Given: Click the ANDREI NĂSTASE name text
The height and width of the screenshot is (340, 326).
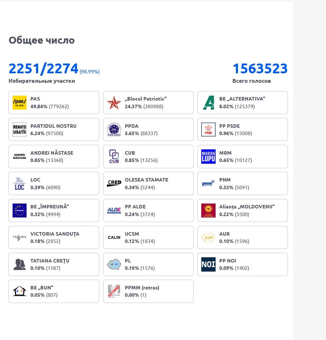Looking at the screenshot, I should point(52,153).
